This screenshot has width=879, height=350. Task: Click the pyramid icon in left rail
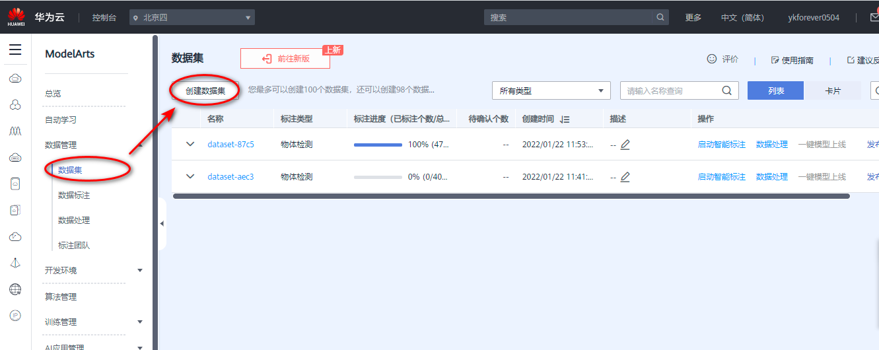pos(15,263)
